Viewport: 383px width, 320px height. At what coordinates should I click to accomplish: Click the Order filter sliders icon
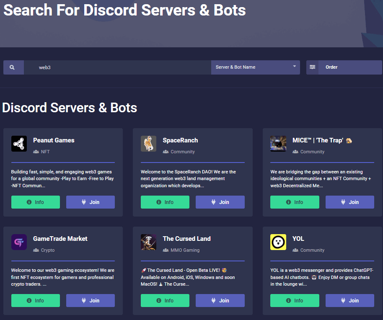313,67
